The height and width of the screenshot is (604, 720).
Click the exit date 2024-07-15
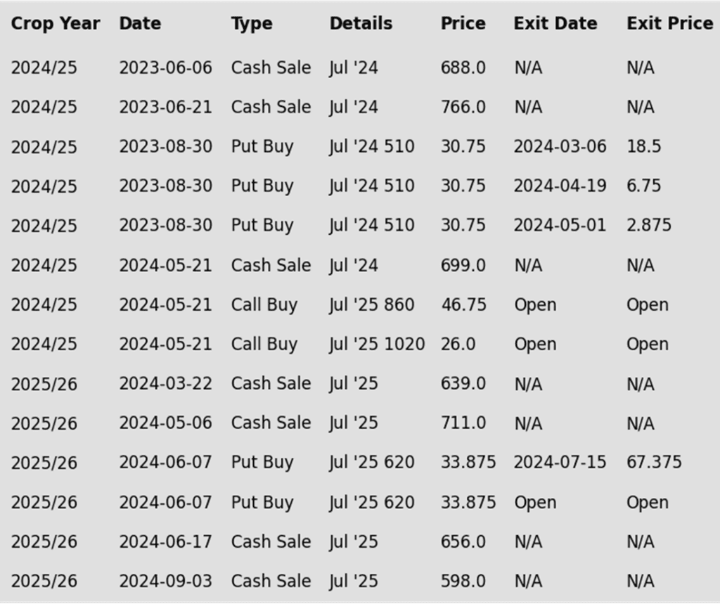click(560, 463)
